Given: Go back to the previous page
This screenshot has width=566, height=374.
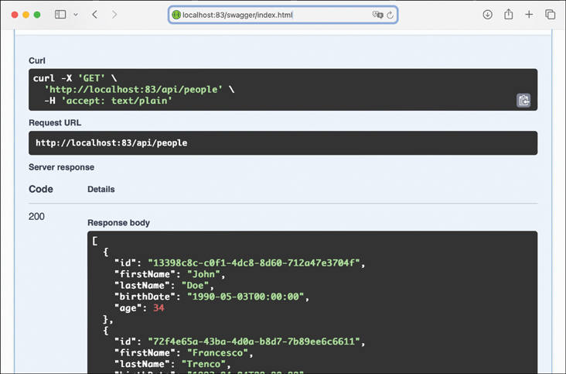Looking at the screenshot, I should [95, 15].
